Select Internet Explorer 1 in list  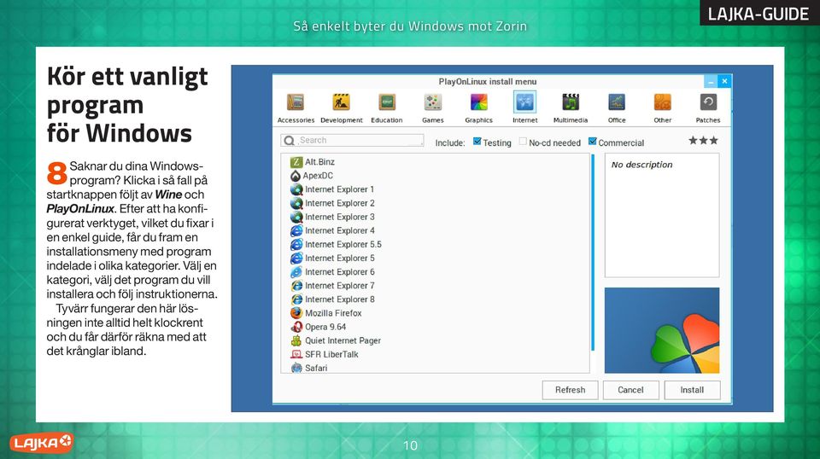339,189
